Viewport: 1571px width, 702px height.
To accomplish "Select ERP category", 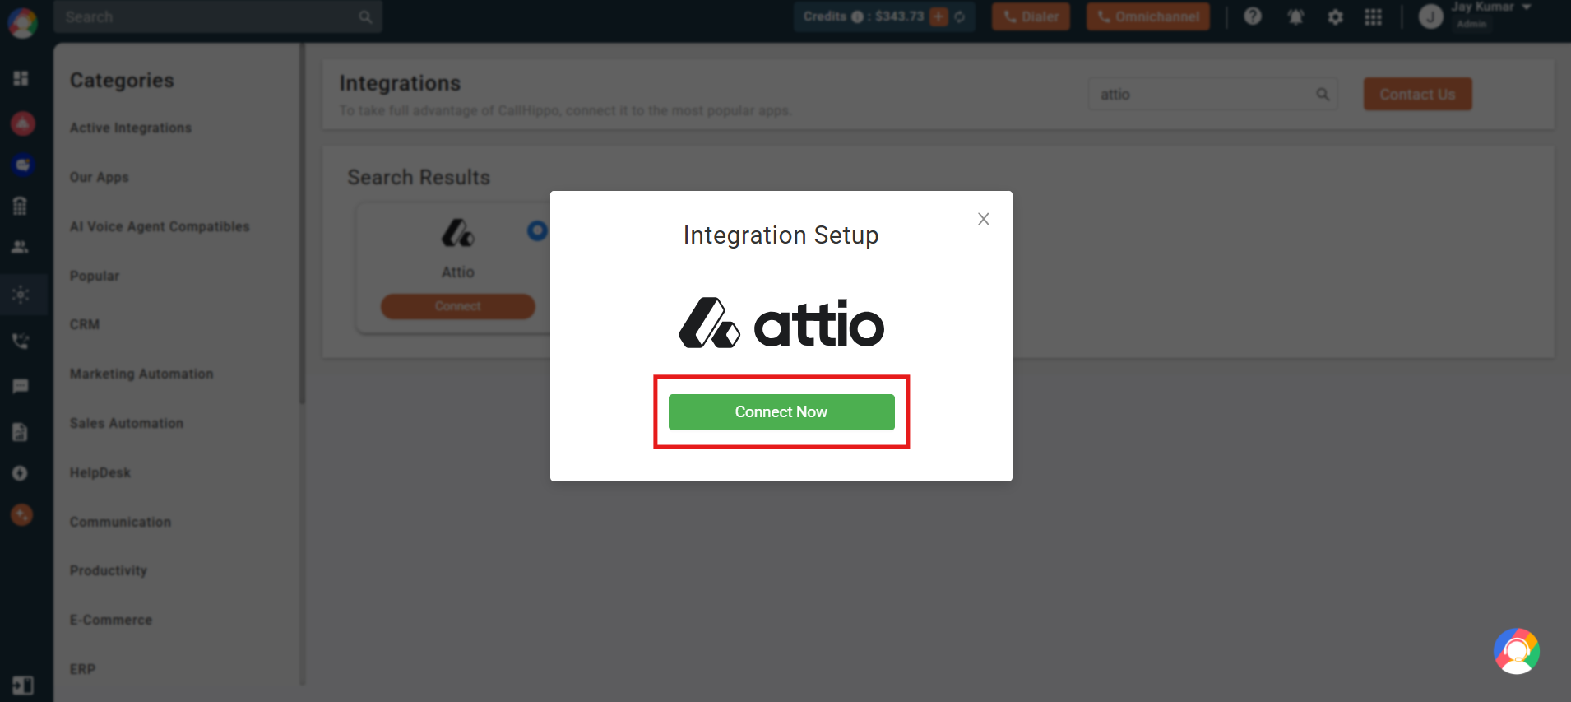I will click(x=83, y=669).
